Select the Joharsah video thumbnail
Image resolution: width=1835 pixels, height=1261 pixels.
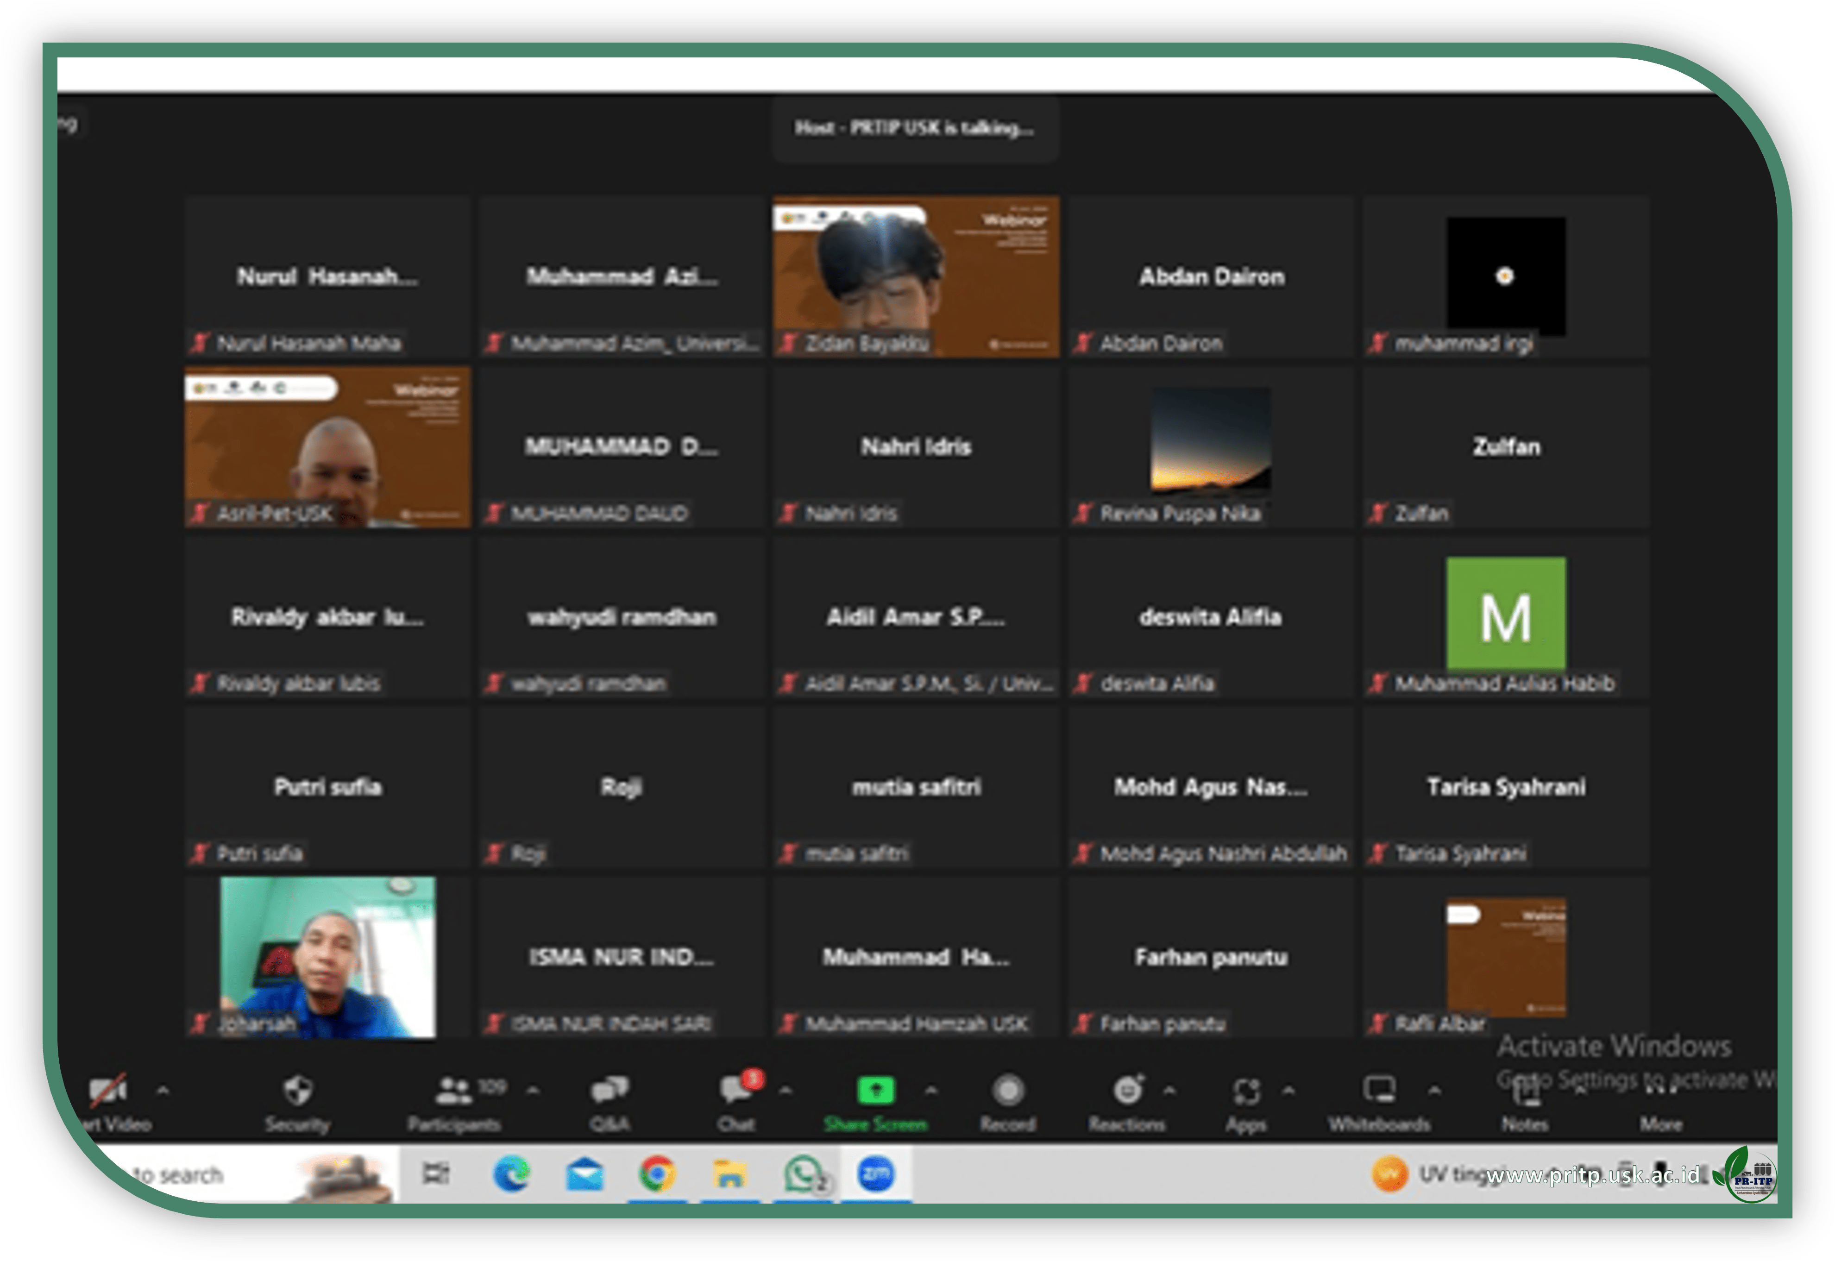pos(327,957)
